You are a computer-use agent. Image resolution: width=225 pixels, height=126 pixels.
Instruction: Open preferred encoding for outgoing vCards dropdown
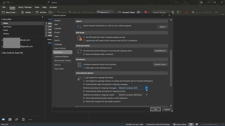147,95
